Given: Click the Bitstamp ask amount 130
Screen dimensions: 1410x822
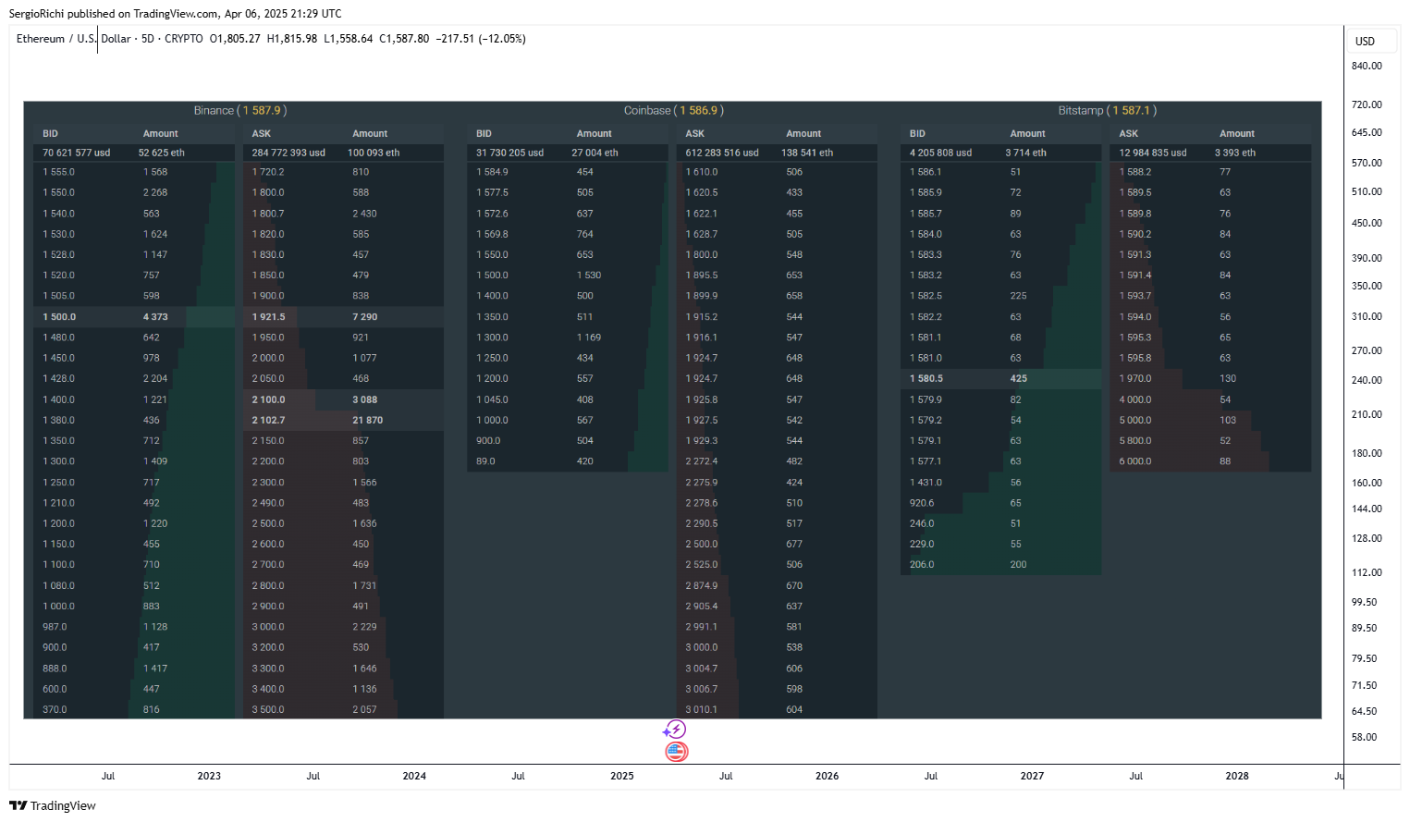Looking at the screenshot, I should point(1228,379).
